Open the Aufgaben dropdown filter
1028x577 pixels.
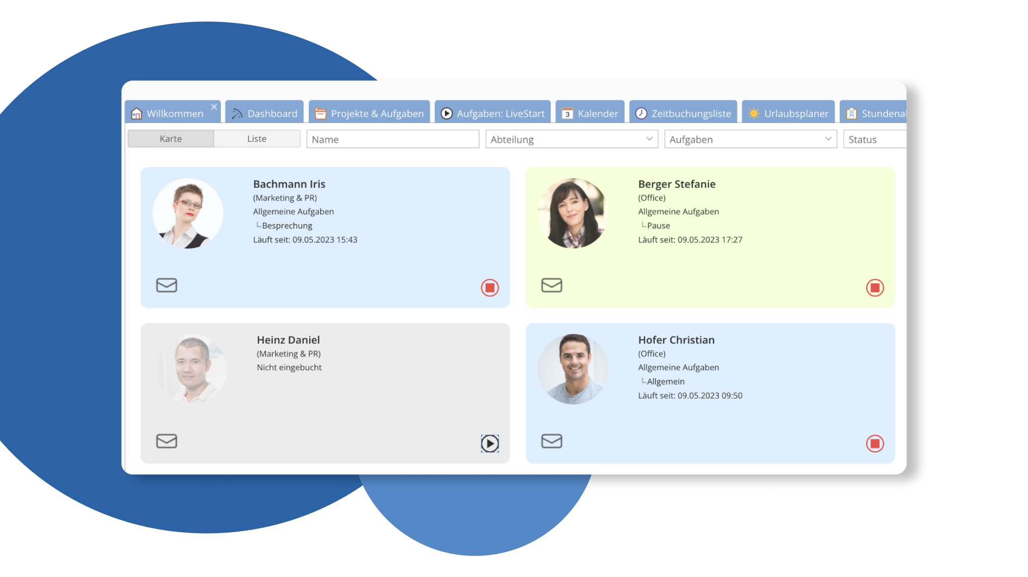[751, 139]
